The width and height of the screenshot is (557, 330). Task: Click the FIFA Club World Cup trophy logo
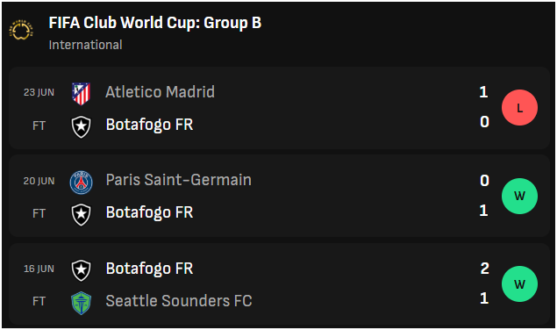(x=21, y=30)
